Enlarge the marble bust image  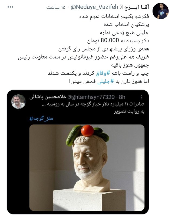tap(87, 168)
